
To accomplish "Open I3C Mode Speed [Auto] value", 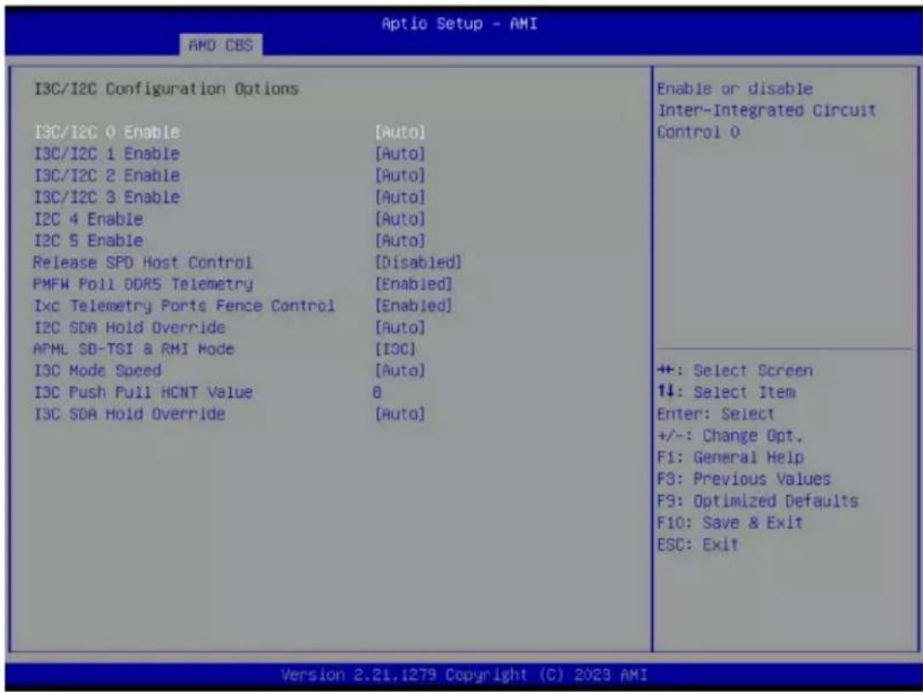I will tap(400, 371).
